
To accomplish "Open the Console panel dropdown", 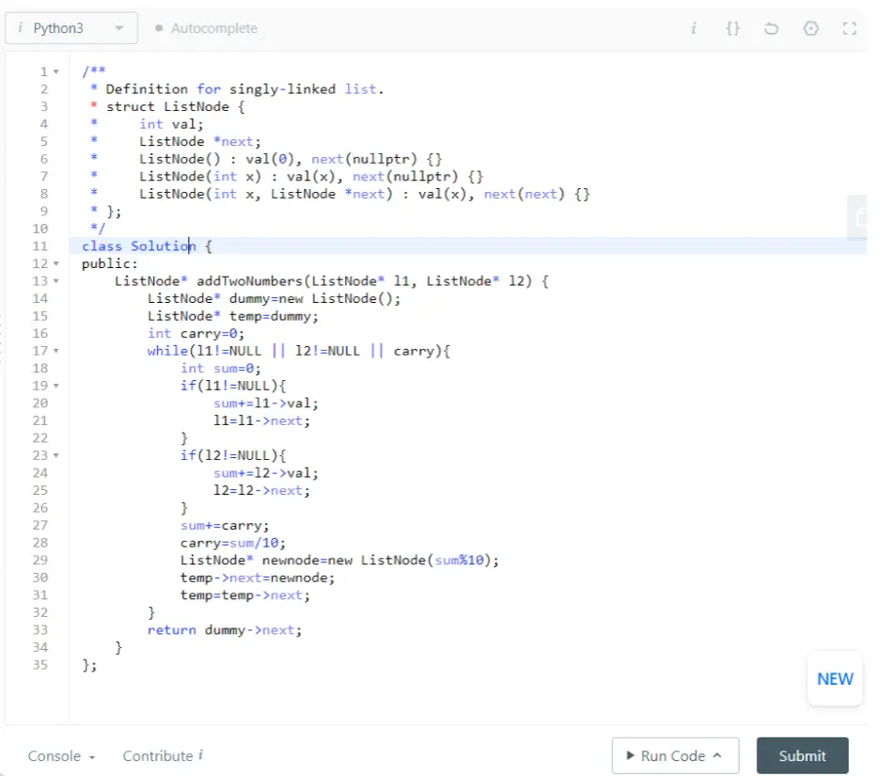I will coord(61,756).
